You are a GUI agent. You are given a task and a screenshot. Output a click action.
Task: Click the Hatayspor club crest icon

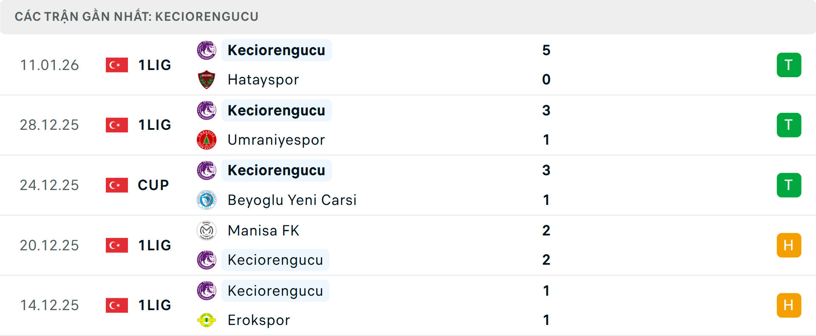point(207,80)
